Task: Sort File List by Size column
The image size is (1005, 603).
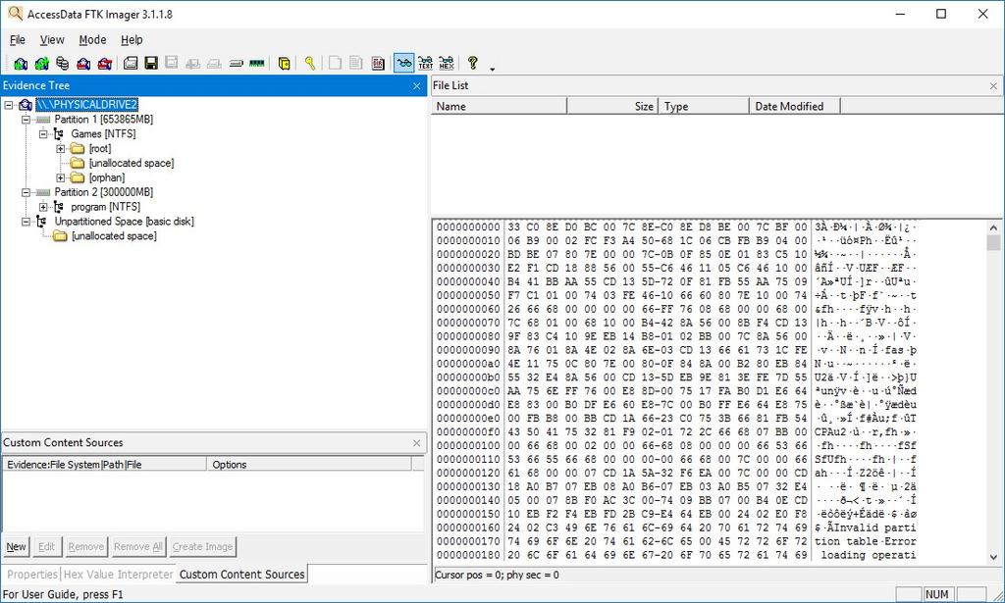Action: [612, 106]
